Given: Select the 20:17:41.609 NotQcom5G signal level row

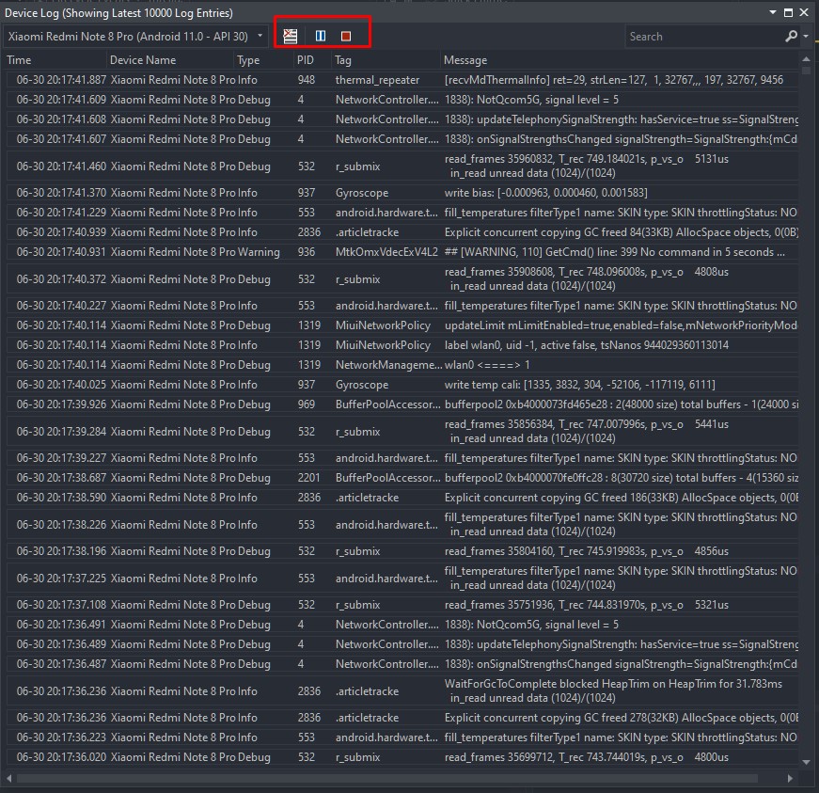Looking at the screenshot, I should point(402,100).
